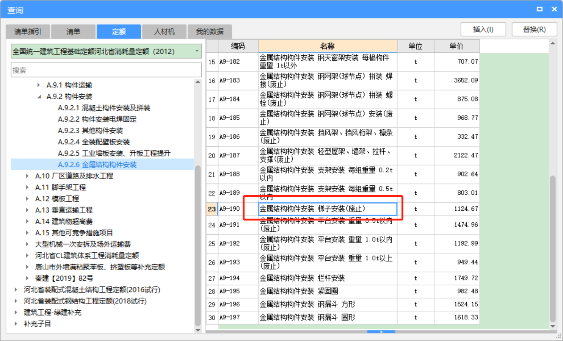Select row A9-186 挡风架、挡风桁架、檩条
This screenshot has width=563, height=341.
click(x=343, y=137)
